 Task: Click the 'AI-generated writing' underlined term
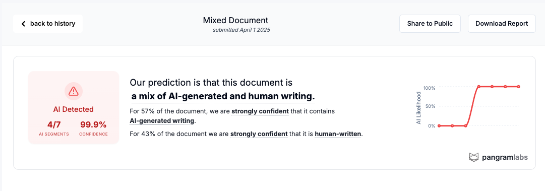(162, 121)
